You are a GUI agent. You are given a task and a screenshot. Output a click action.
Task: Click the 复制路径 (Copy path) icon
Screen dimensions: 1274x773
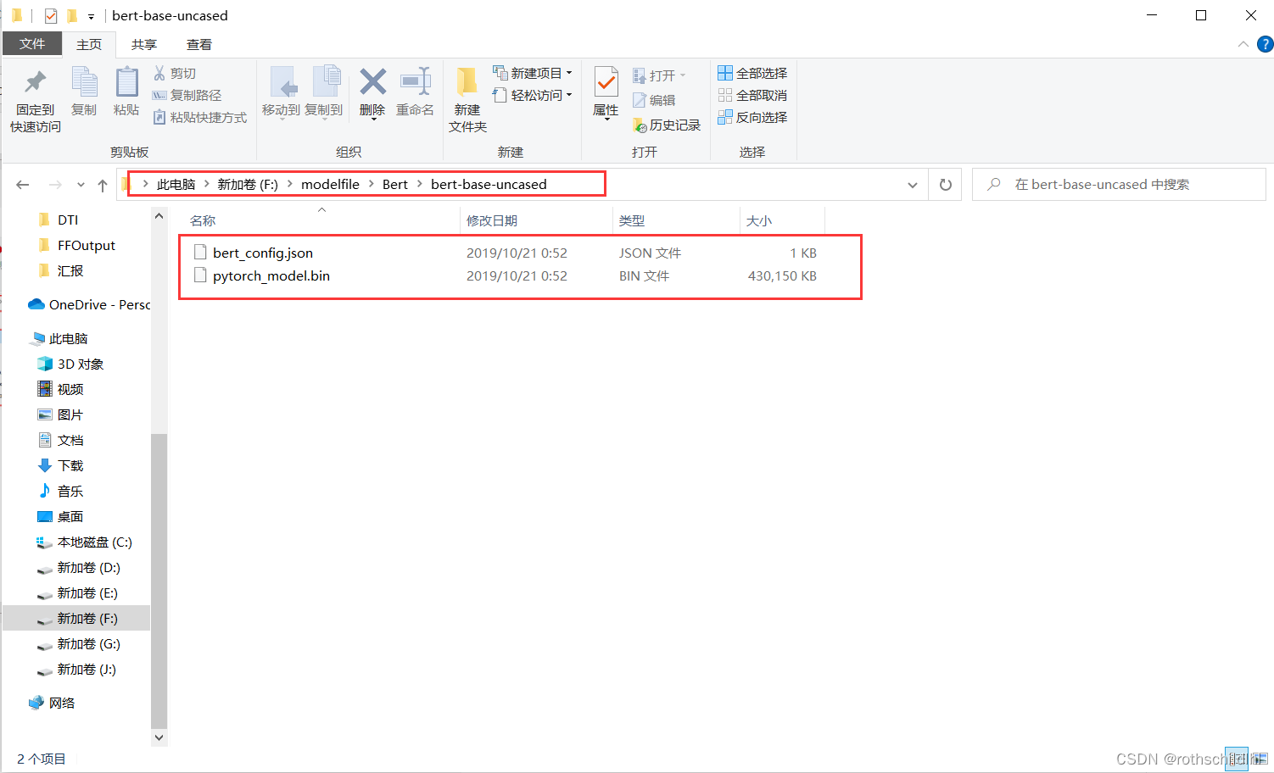tap(162, 95)
